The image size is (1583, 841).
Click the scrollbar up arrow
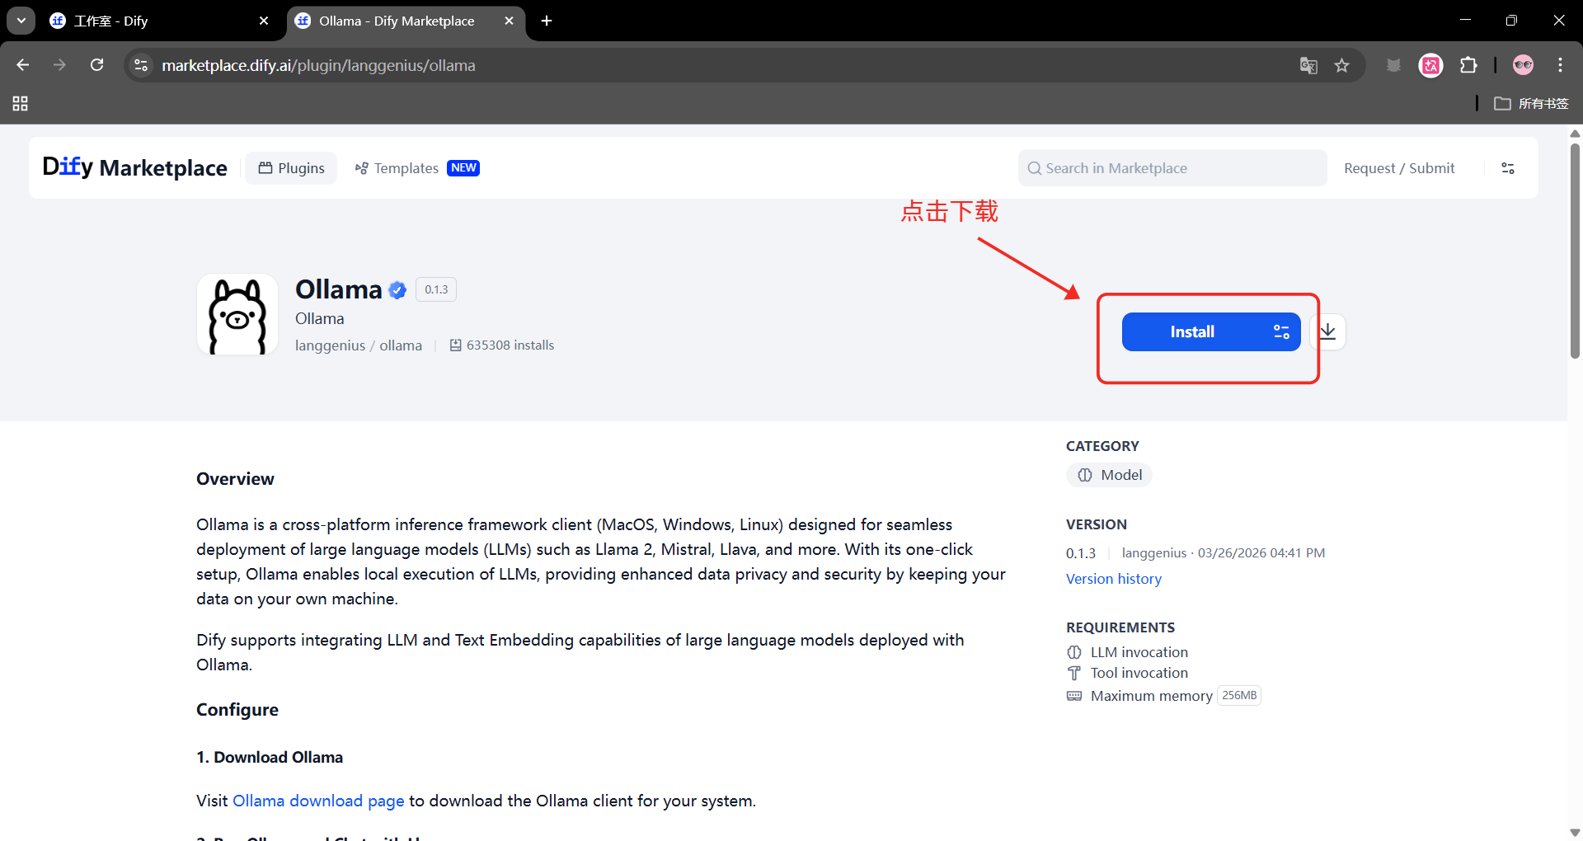1575,133
